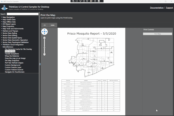Image resolution: width=174 pixels, height=116 pixels.
Task: Select Vector Data Topological Validation category
Action: coord(16,42)
